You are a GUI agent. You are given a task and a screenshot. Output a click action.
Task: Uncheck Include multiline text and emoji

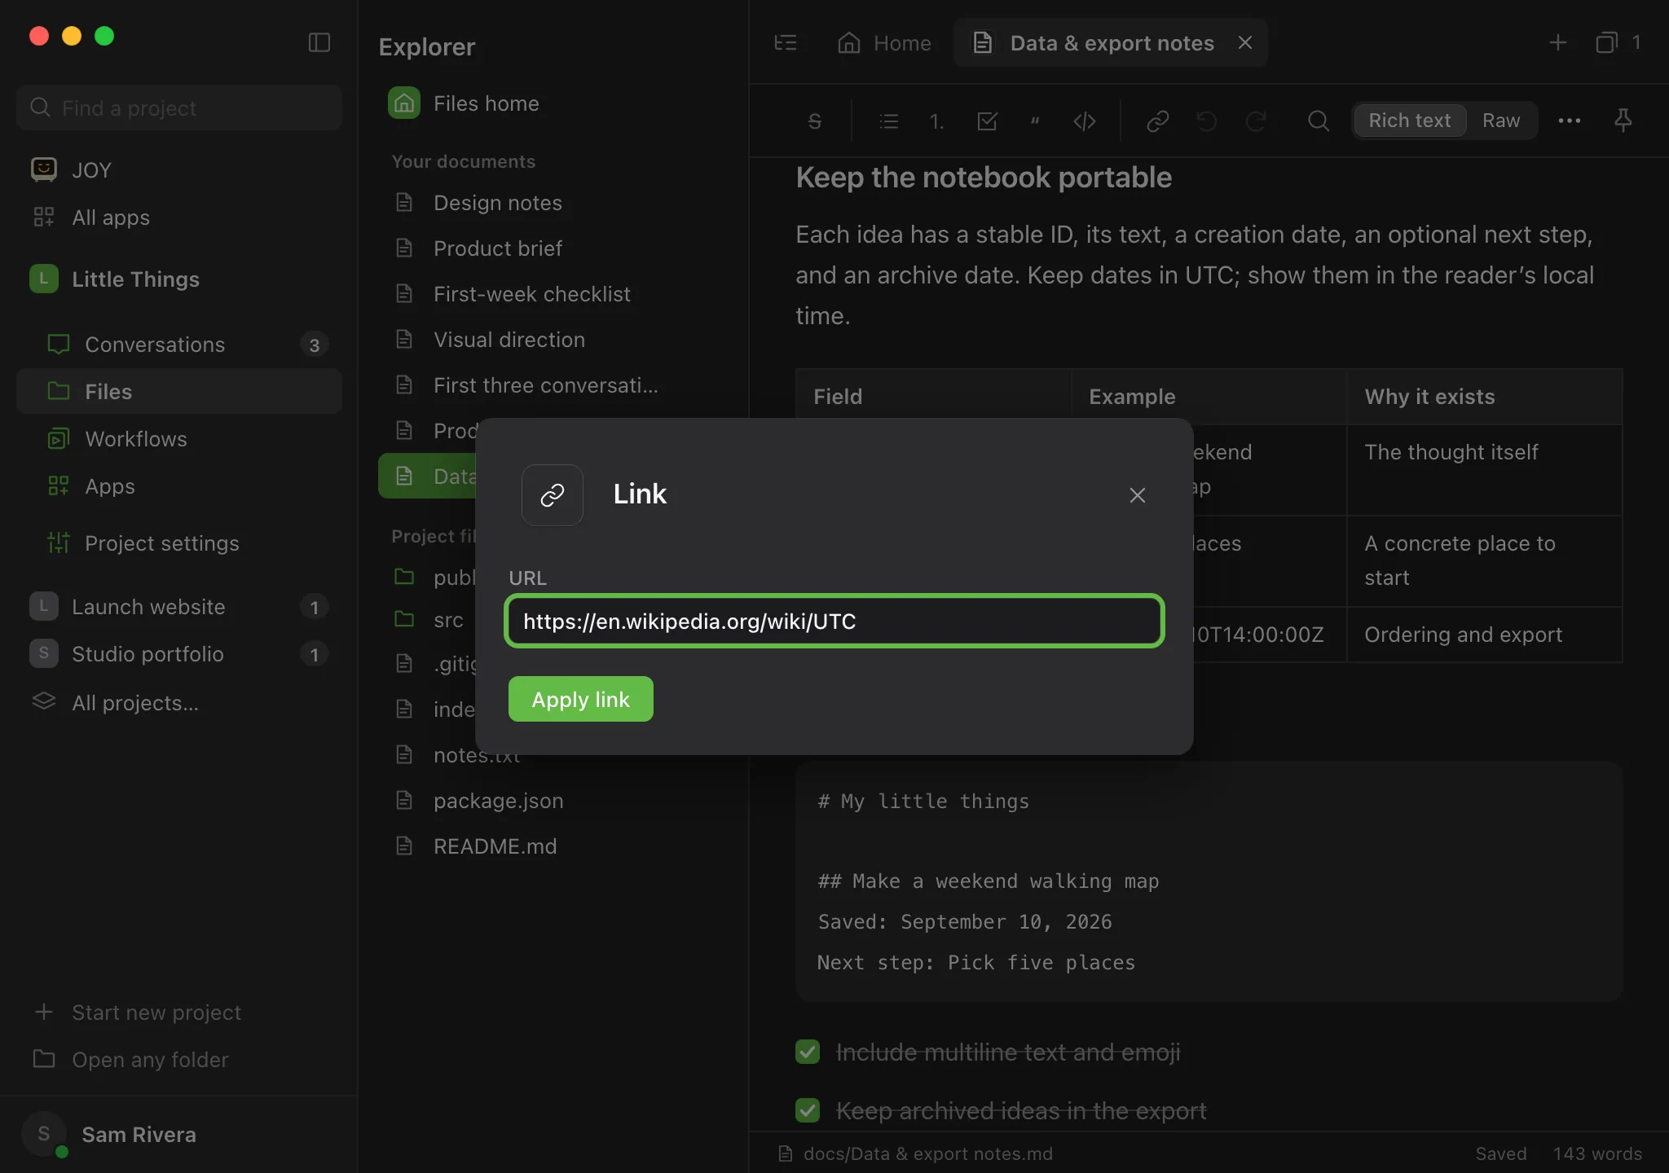[x=808, y=1052]
